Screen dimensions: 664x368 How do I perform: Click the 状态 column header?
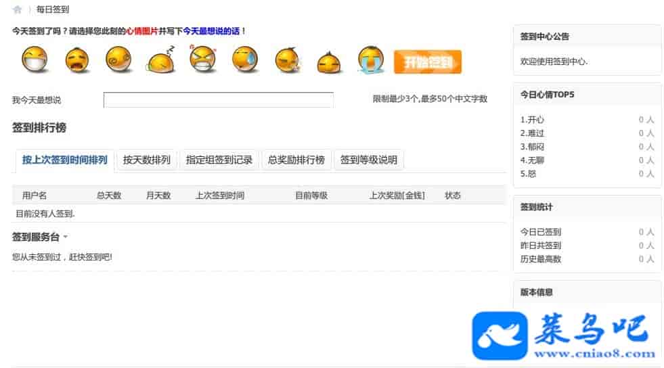[x=453, y=195]
